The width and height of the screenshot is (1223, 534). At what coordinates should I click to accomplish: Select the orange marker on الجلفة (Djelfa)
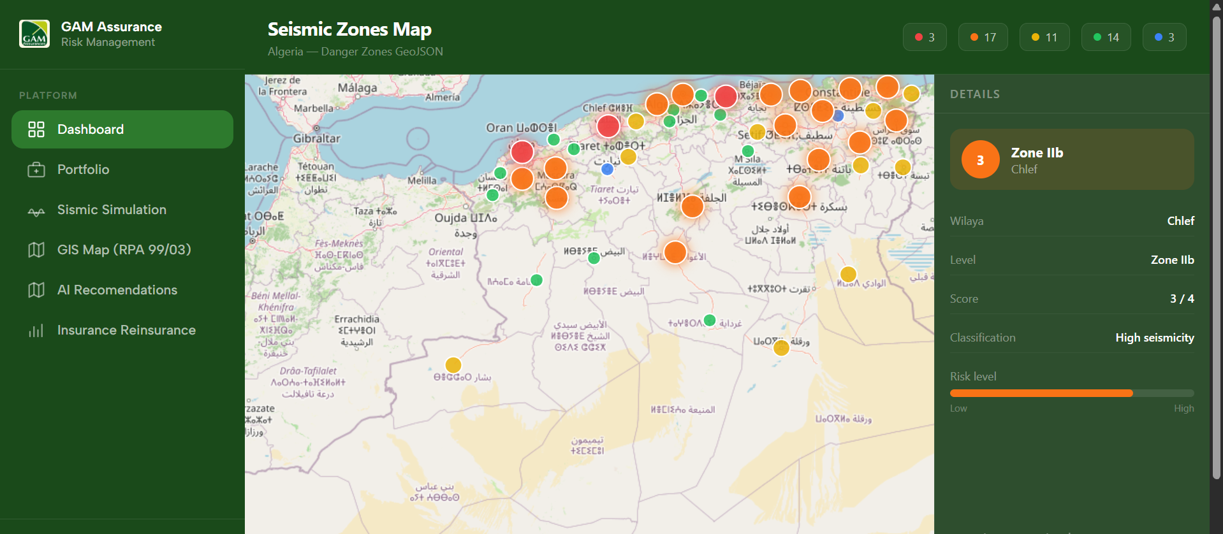(x=692, y=206)
